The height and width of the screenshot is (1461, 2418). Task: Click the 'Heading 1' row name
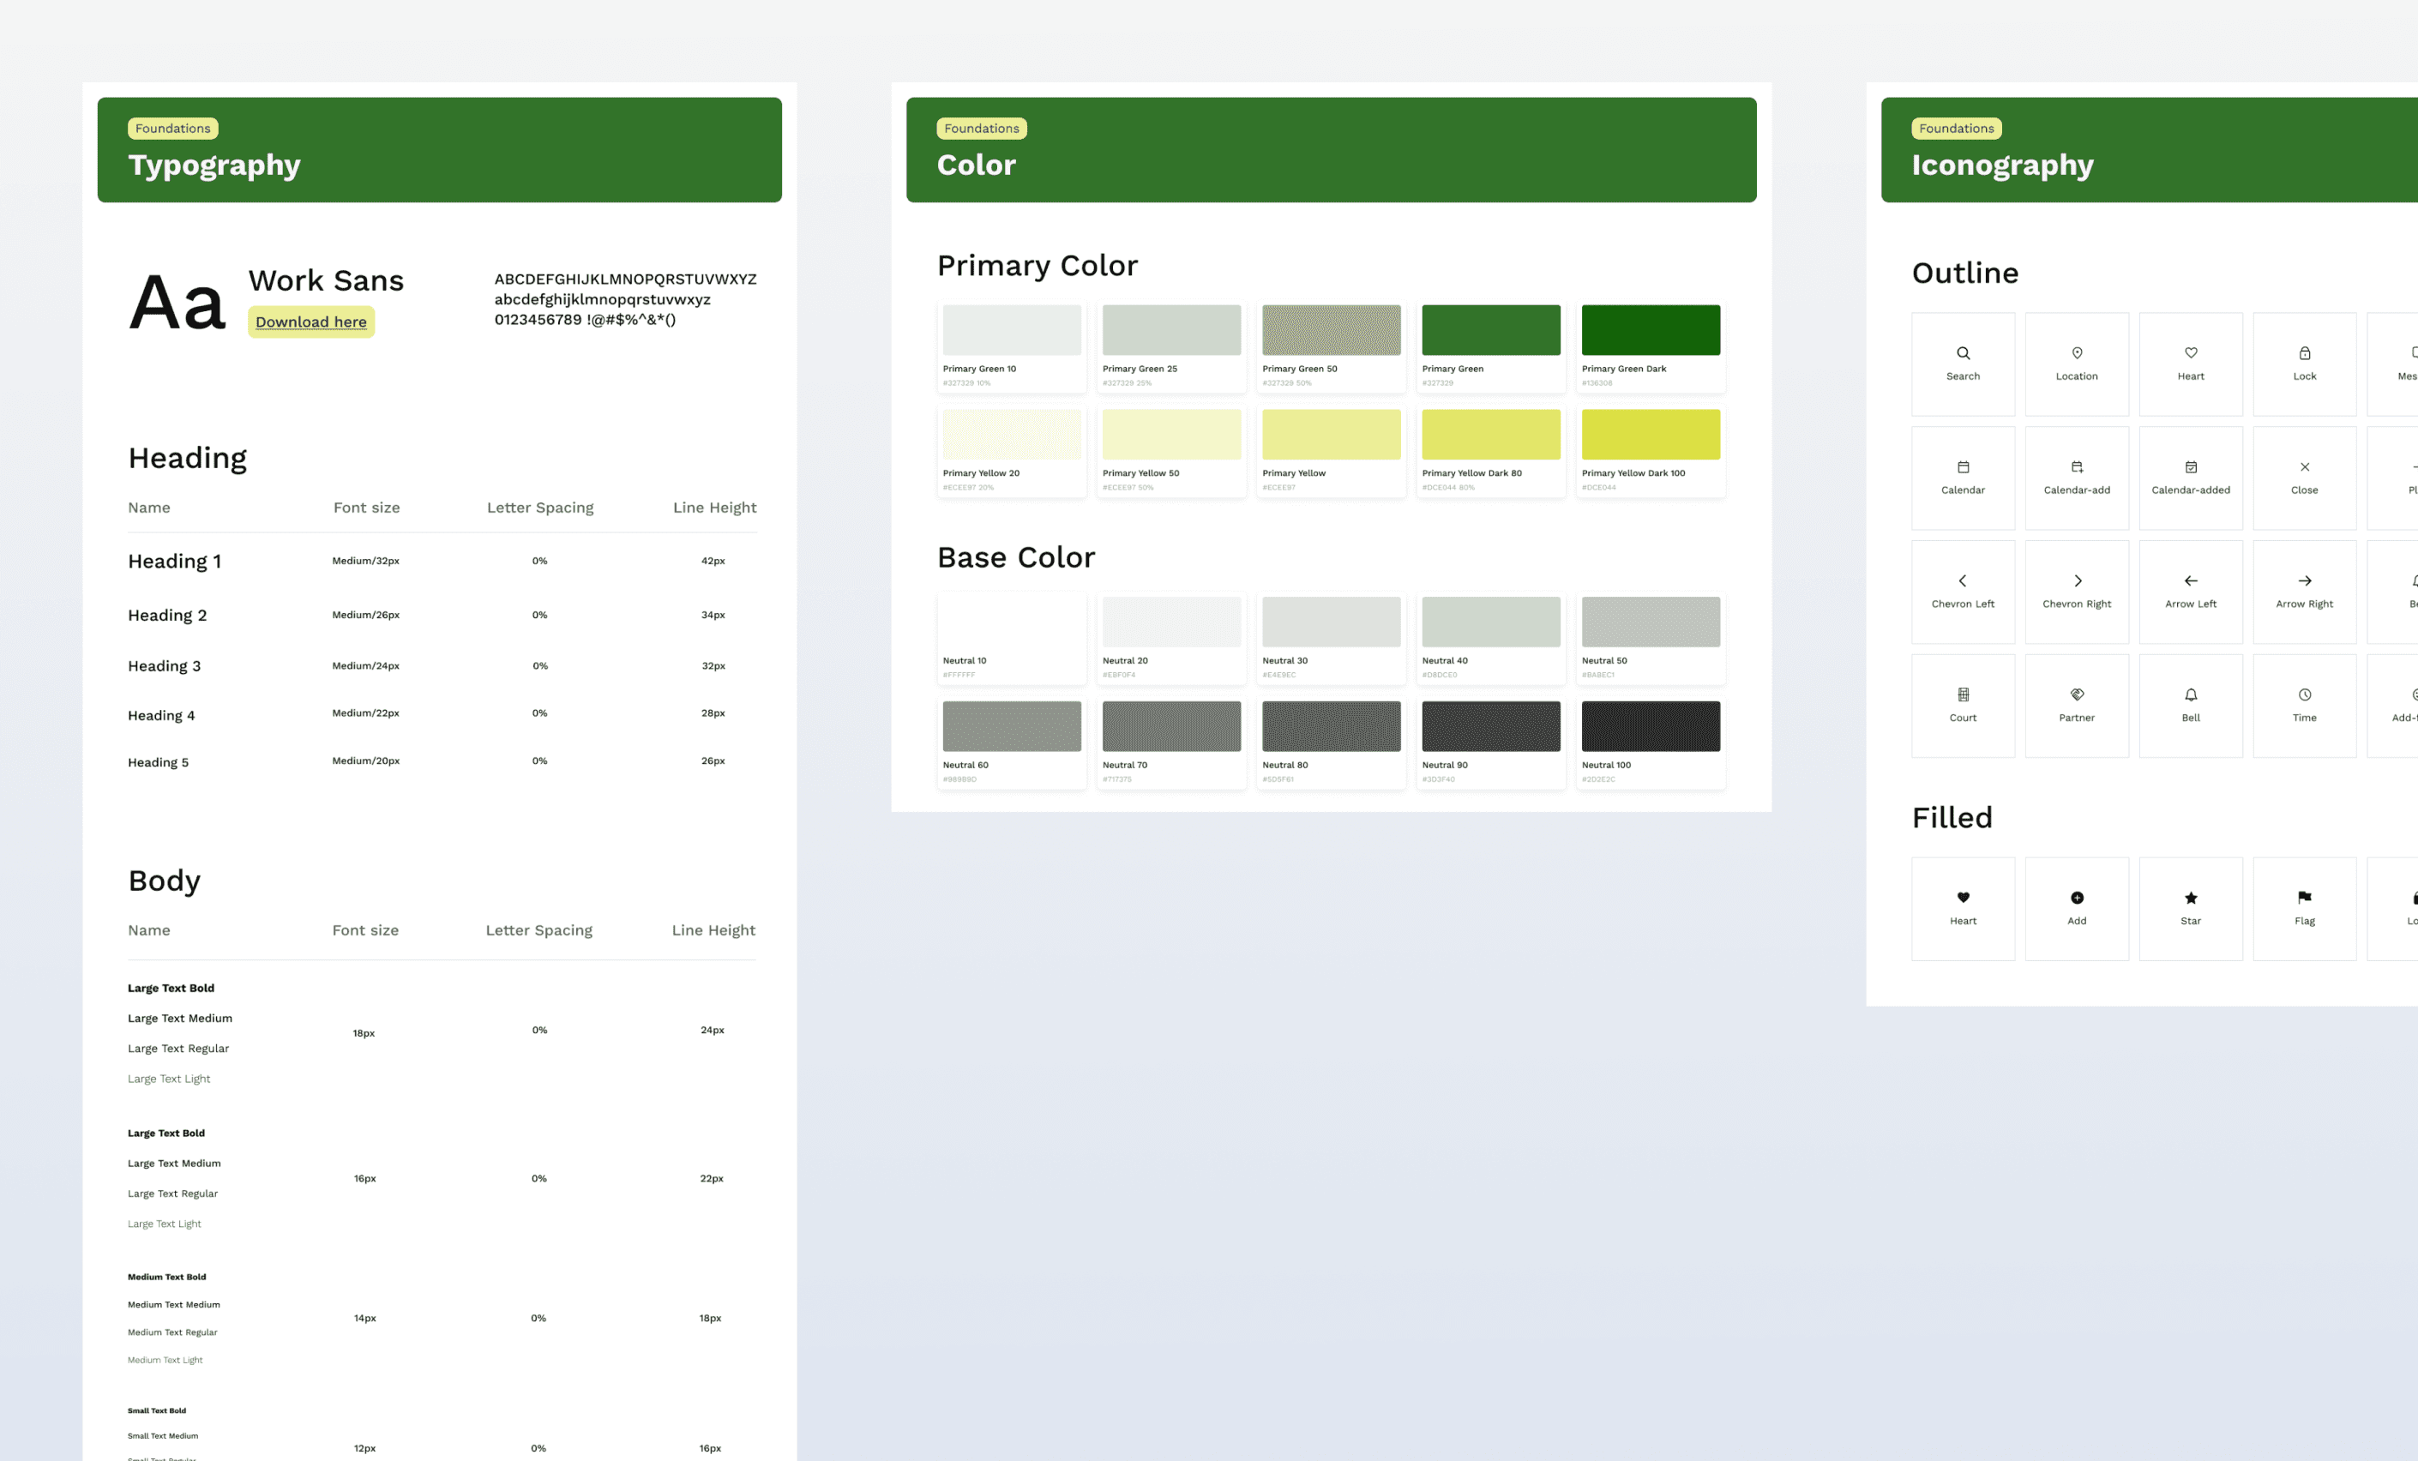pyautogui.click(x=175, y=562)
